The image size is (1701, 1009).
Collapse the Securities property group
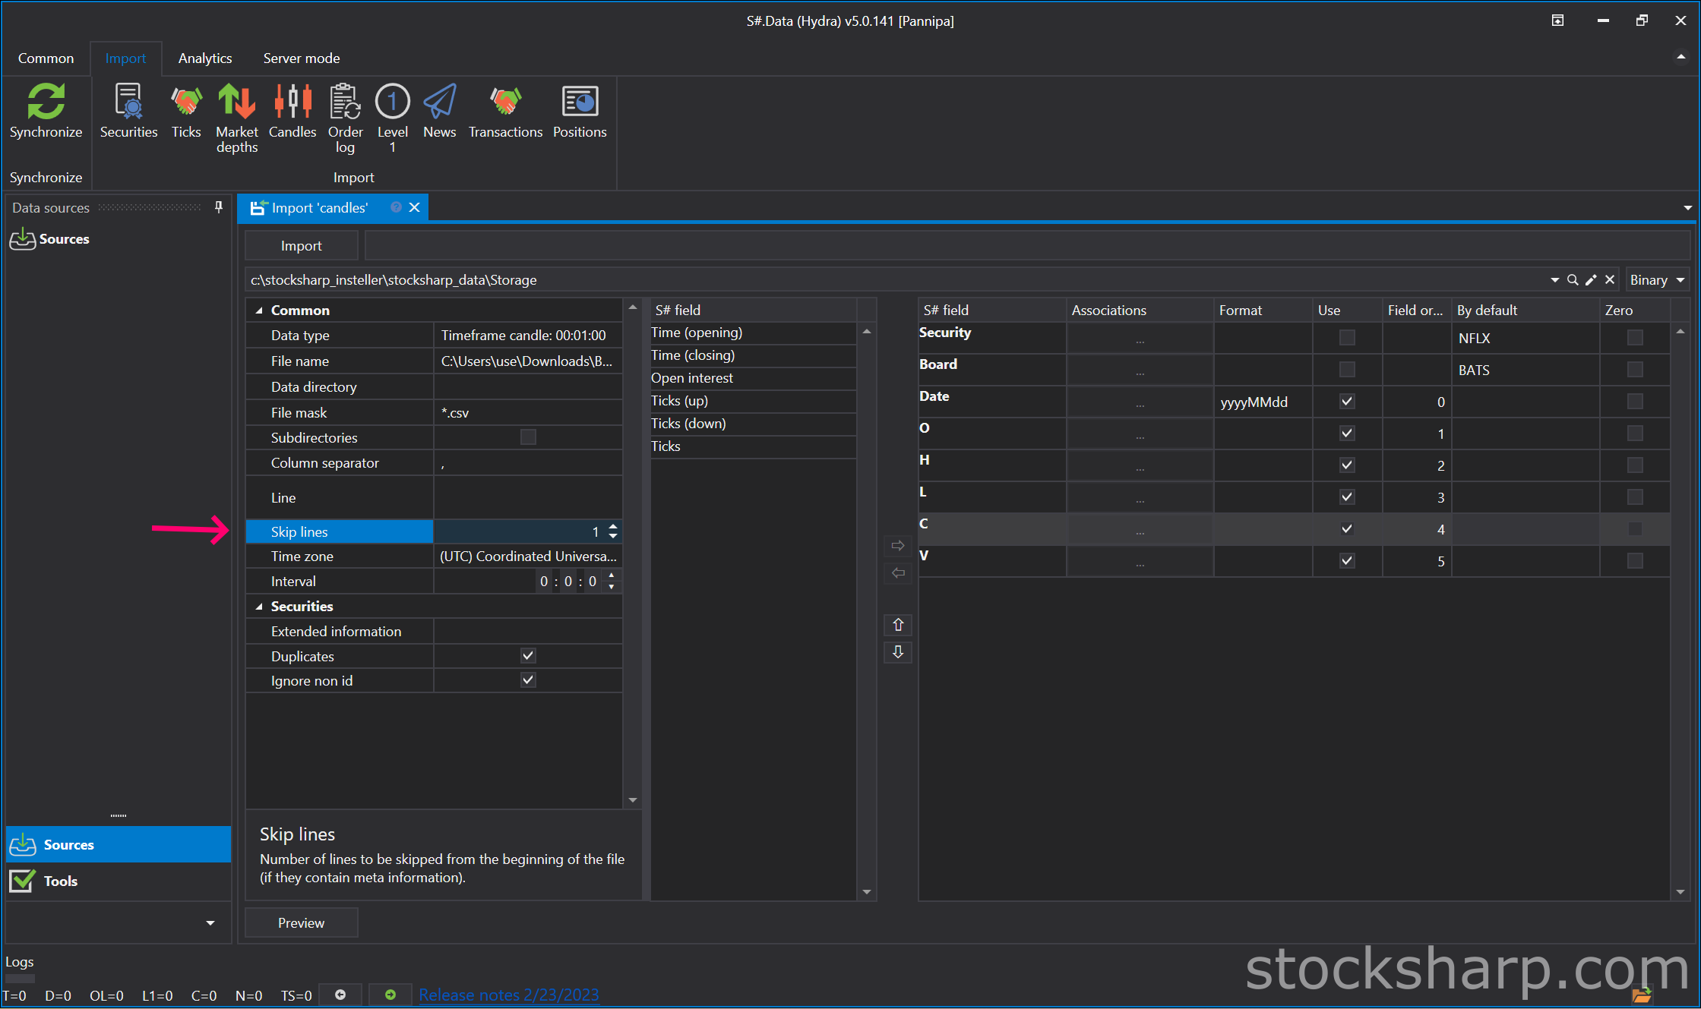pyautogui.click(x=259, y=607)
